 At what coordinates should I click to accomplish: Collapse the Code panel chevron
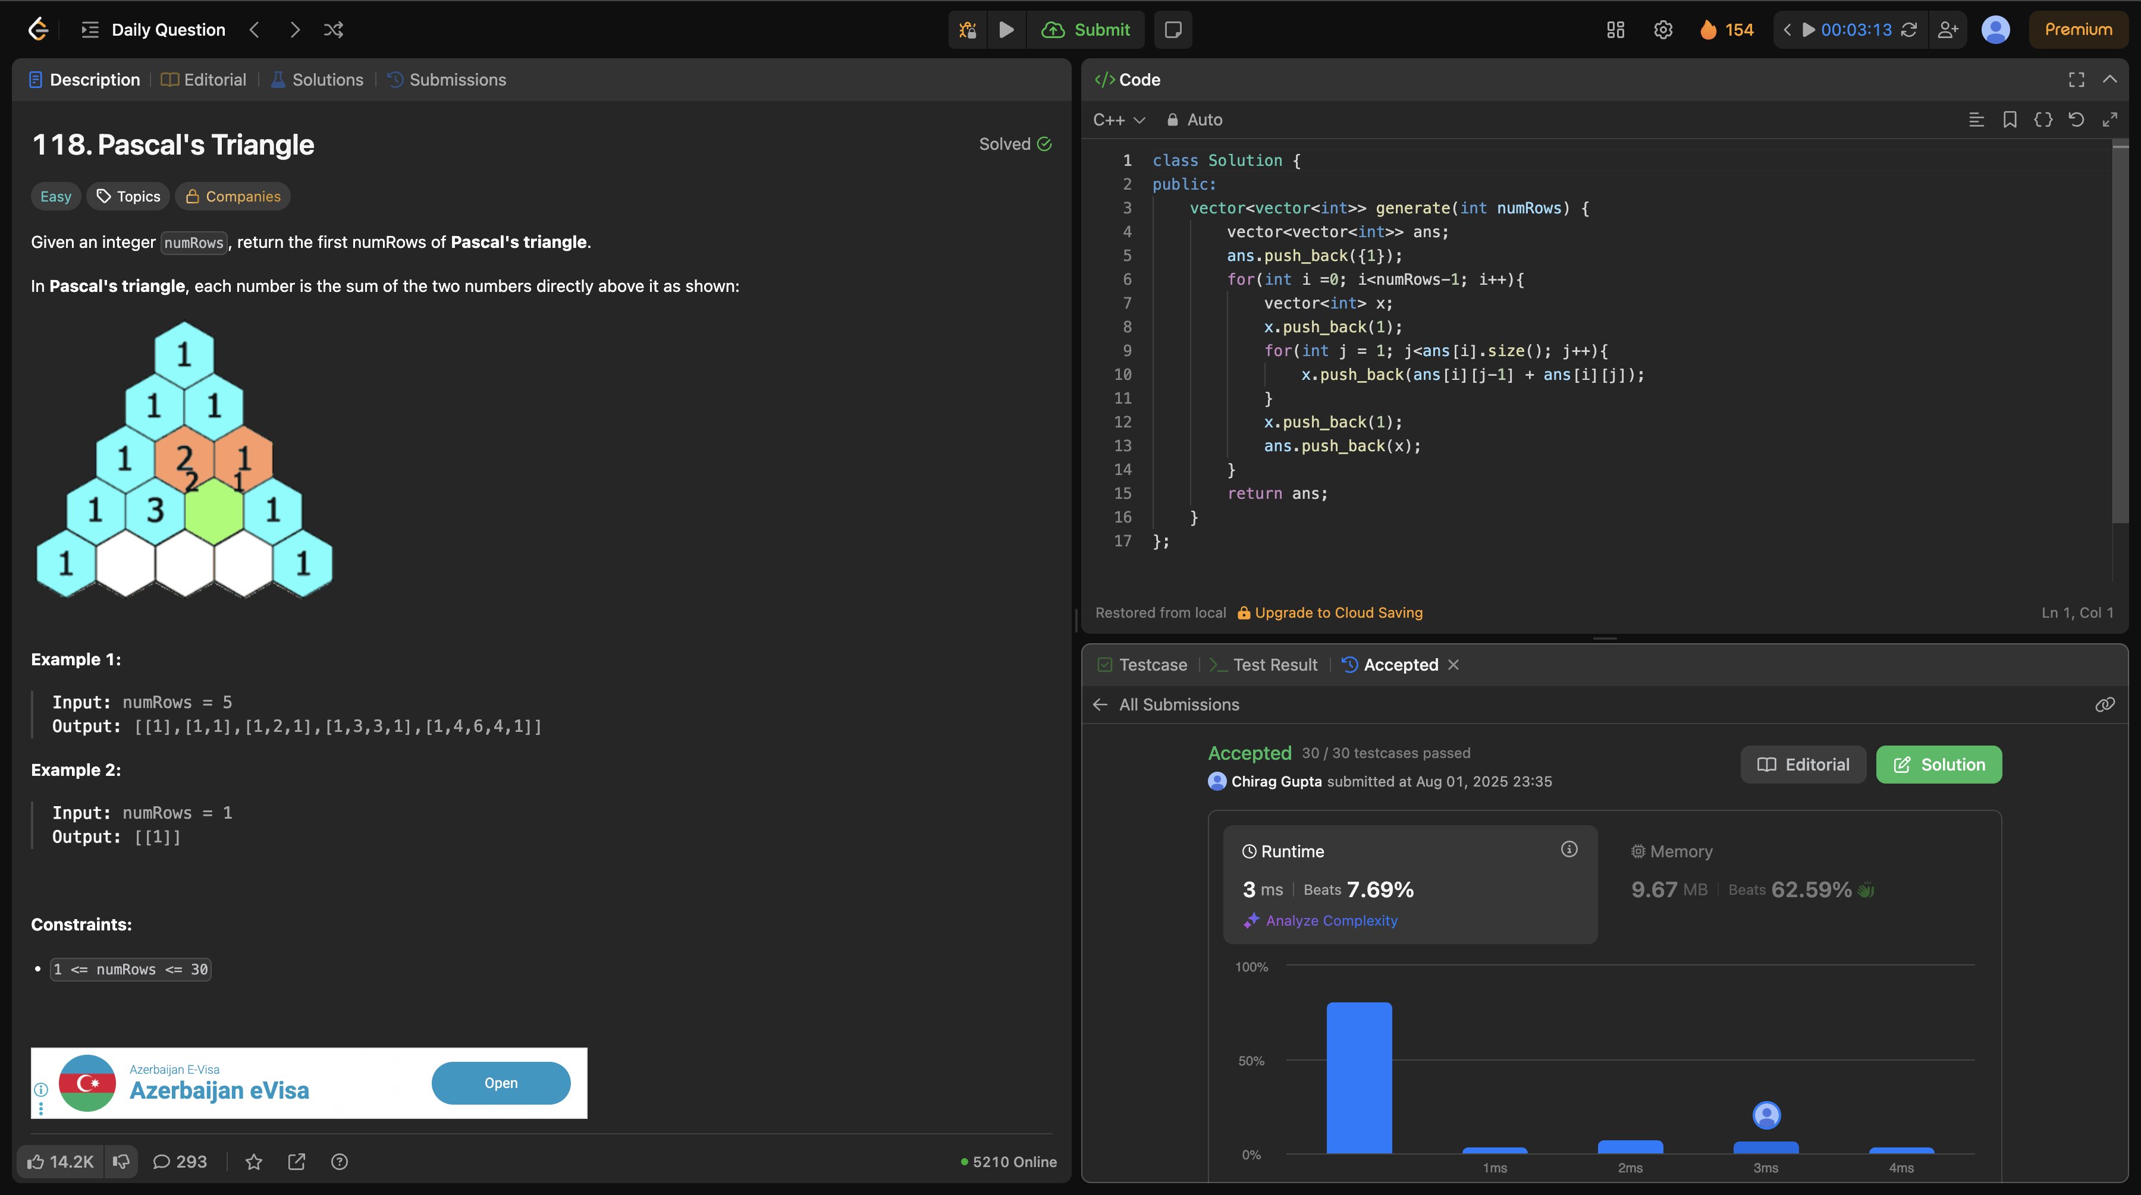(2109, 79)
